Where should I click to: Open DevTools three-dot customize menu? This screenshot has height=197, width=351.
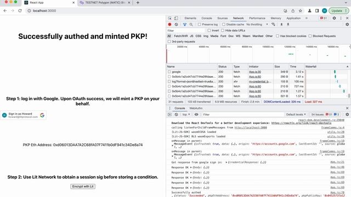pyautogui.click(x=341, y=18)
